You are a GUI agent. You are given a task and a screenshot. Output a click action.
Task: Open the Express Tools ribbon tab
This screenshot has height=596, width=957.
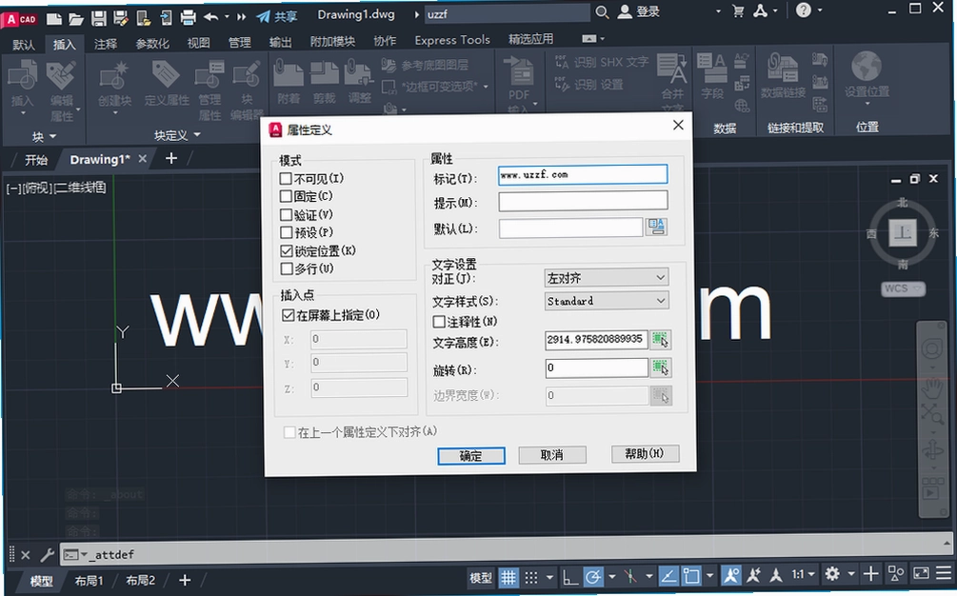pyautogui.click(x=452, y=40)
